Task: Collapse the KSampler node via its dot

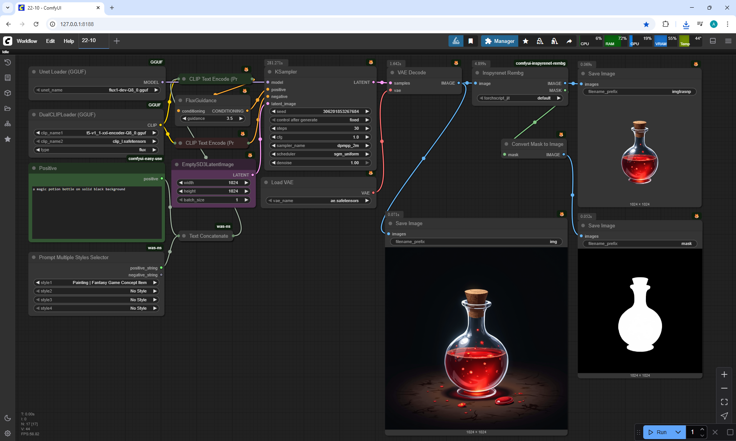Action: 269,72
